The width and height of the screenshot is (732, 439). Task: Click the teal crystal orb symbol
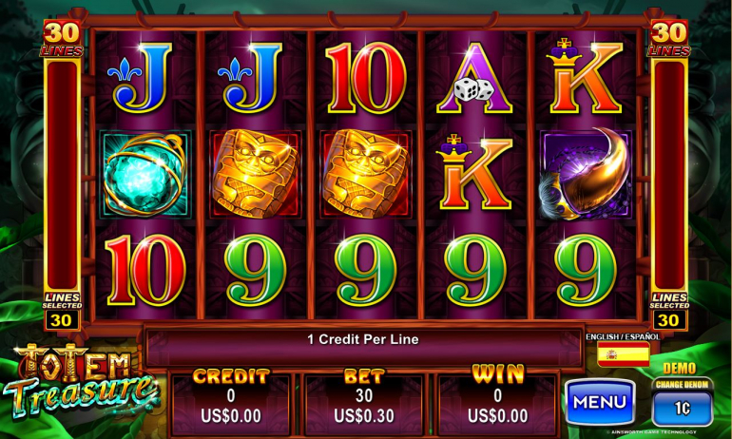point(145,175)
